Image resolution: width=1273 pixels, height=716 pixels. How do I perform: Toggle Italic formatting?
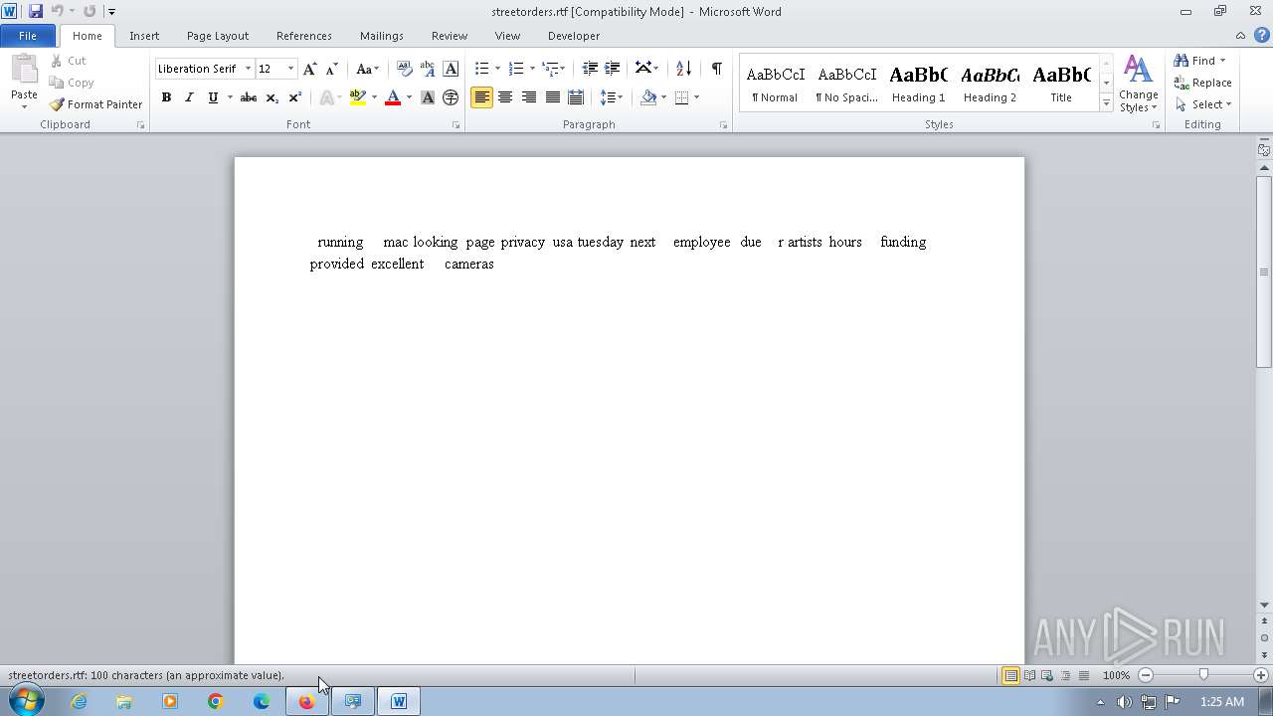click(x=189, y=97)
